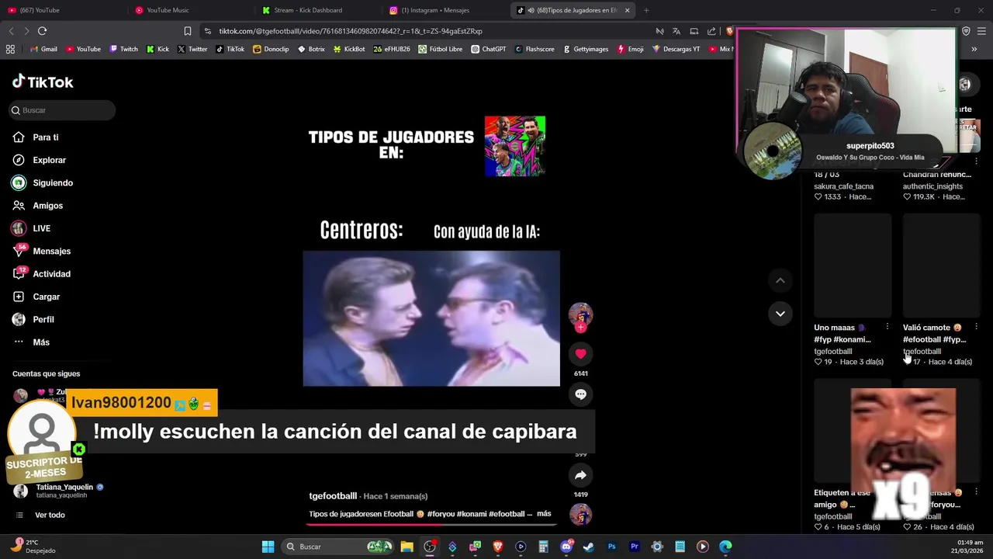
Task: Open Botrix bookmark
Action: tap(311, 49)
